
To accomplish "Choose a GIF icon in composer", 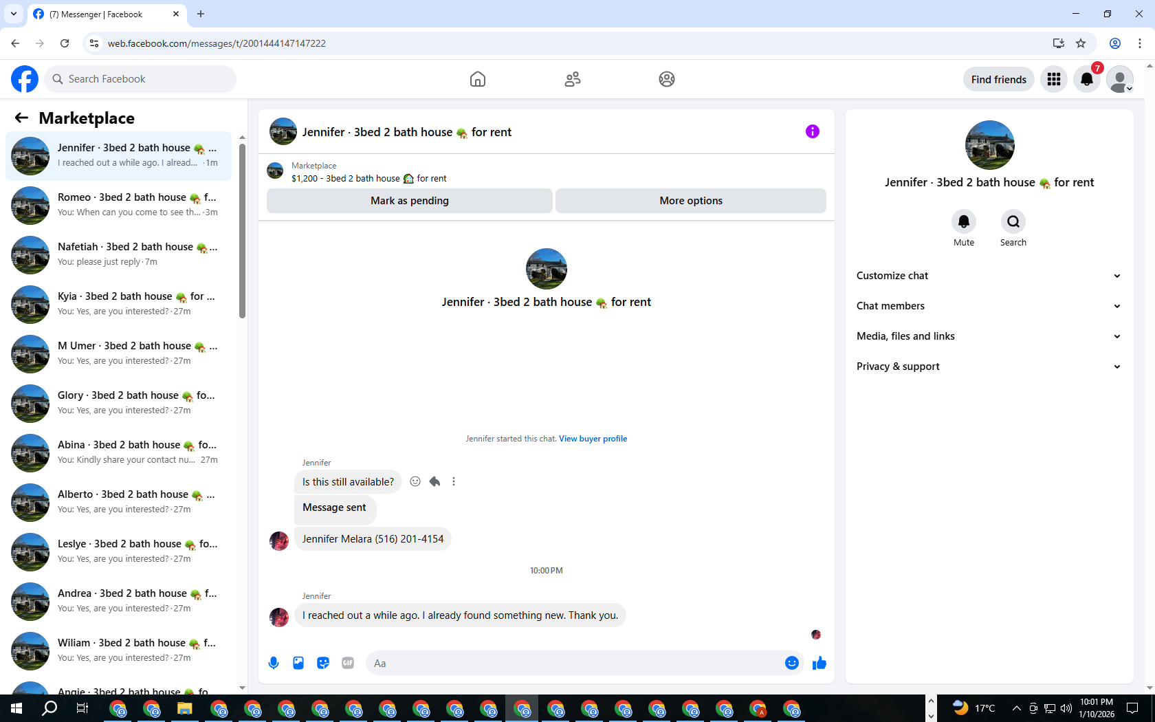I will [348, 663].
